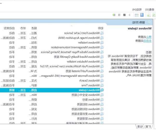Switch to the 标准 tab
This screenshot has width=156, height=130.
tap(140, 127)
